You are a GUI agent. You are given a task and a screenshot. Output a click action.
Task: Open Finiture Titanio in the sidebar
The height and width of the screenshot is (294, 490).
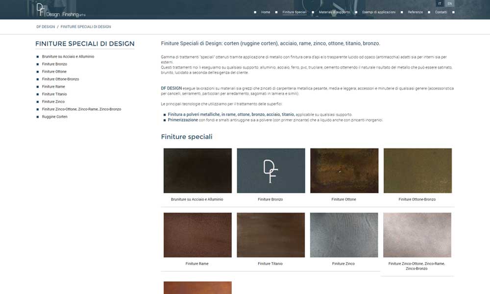tap(54, 94)
